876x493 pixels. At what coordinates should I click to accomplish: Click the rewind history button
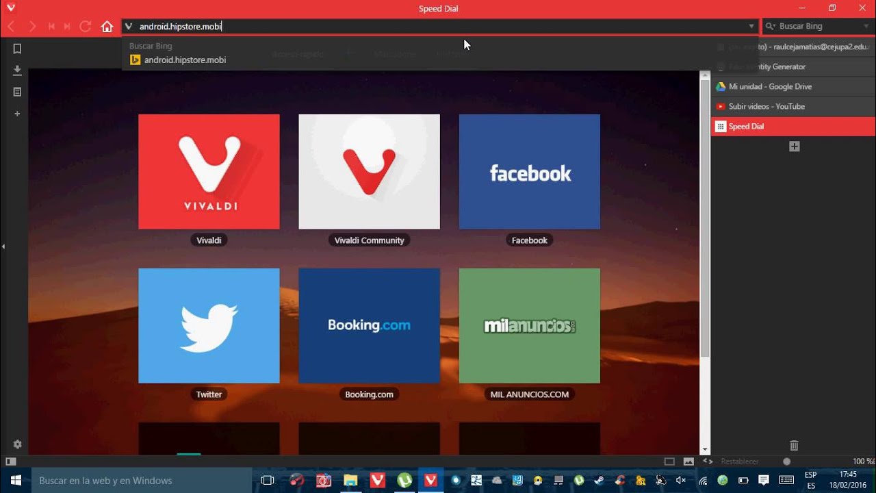[x=51, y=26]
